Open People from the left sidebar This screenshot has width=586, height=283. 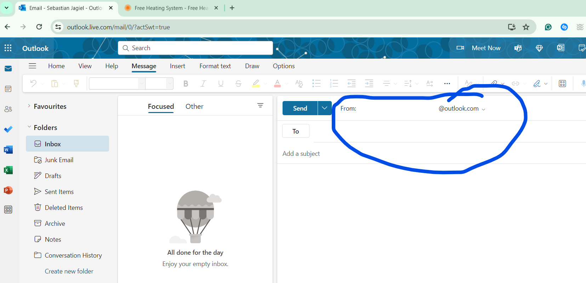(8, 109)
